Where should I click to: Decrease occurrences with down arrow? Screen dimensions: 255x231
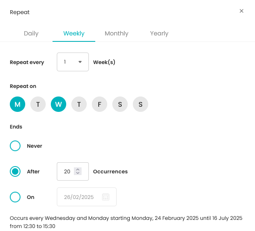78,173
